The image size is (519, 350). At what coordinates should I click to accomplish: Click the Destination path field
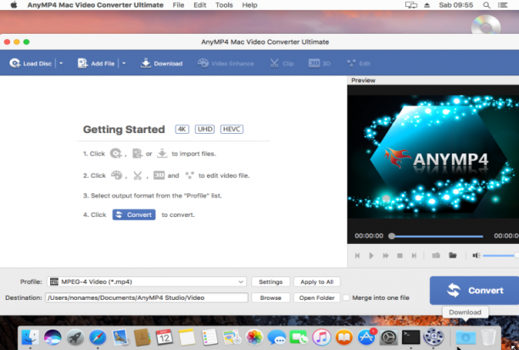pos(147,297)
